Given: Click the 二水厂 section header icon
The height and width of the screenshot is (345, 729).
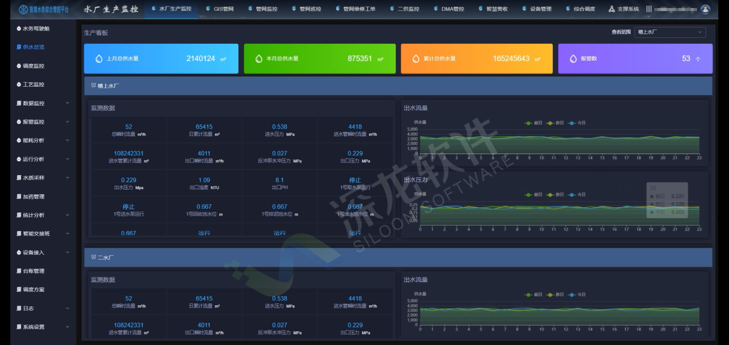Looking at the screenshot, I should point(93,257).
